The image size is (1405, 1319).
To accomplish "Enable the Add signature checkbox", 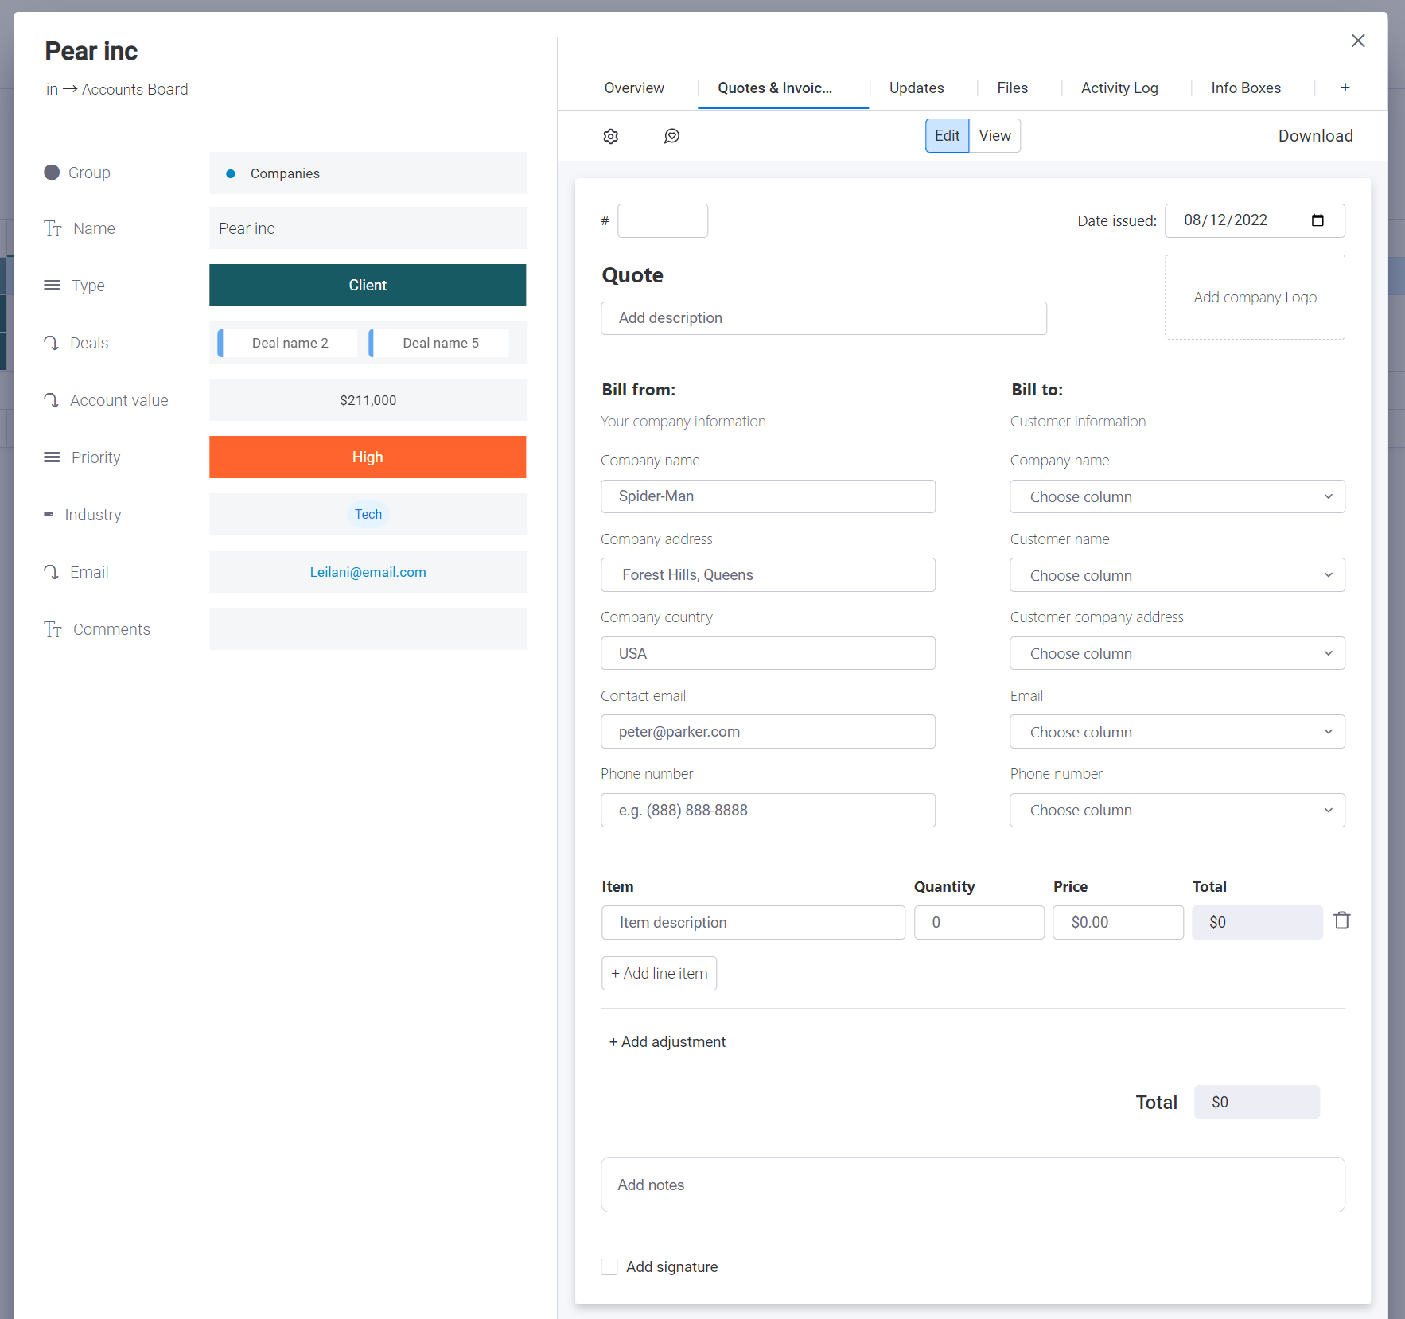I will click(x=609, y=1266).
